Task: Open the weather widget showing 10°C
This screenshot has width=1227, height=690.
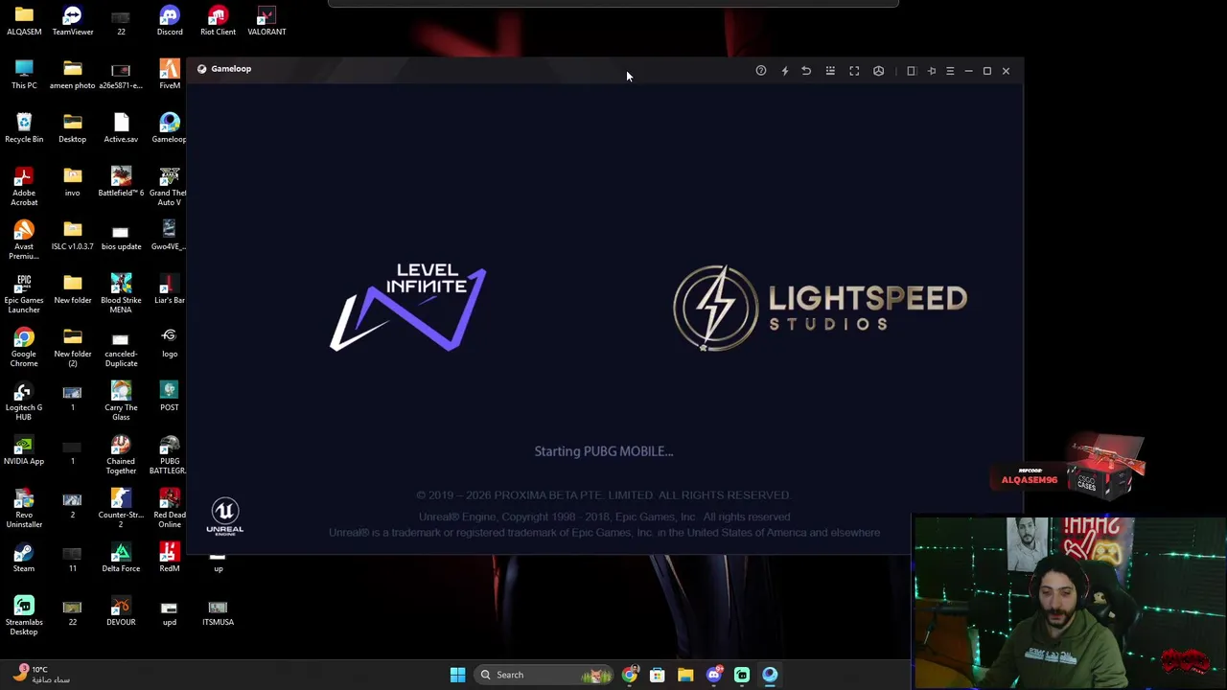Action: [43, 675]
